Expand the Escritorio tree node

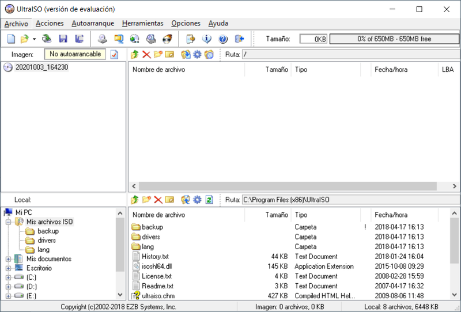coord(8,268)
